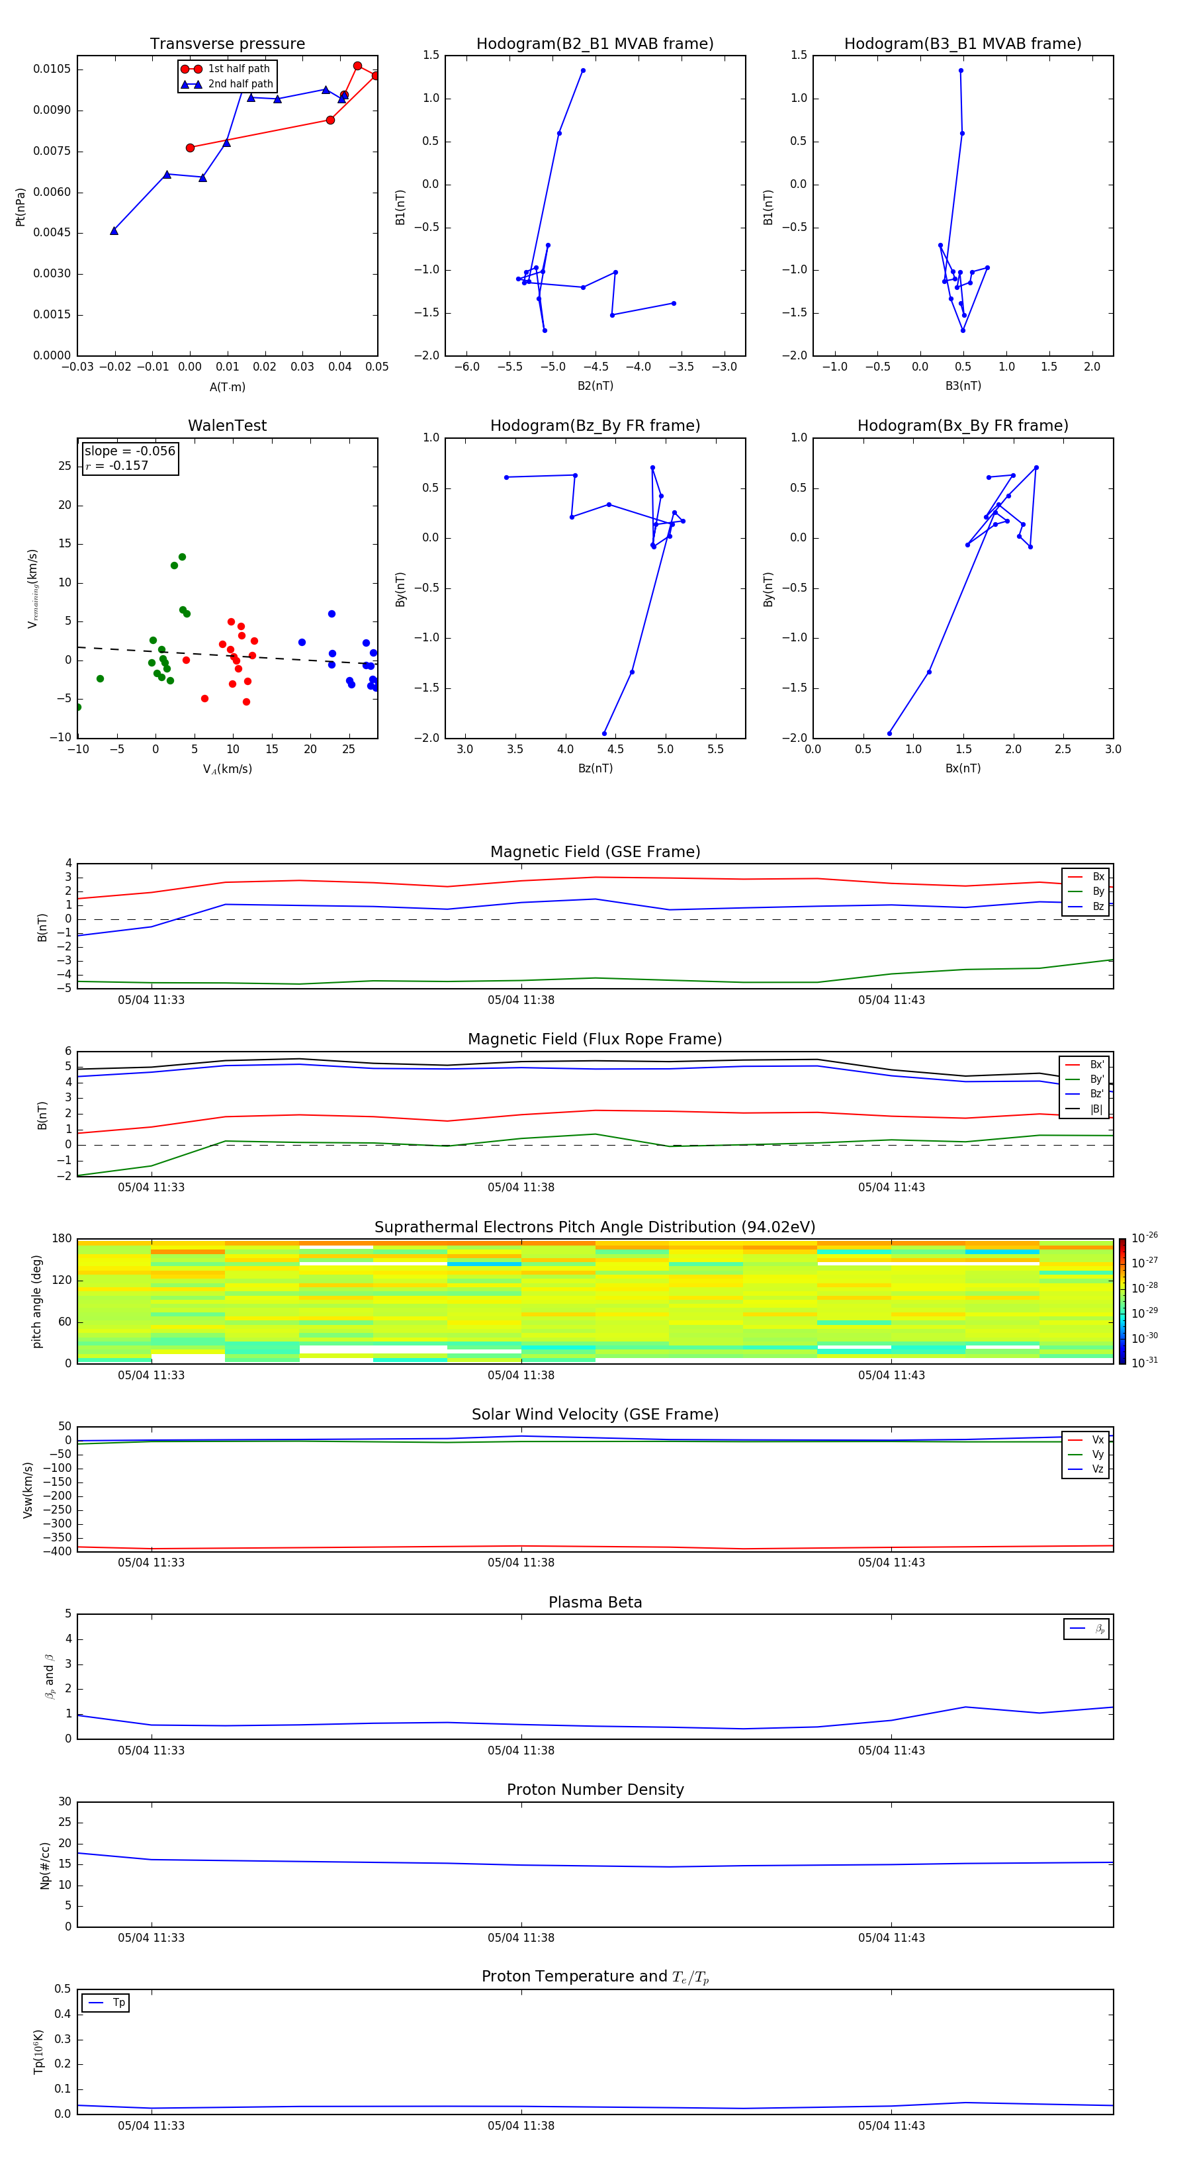The width and height of the screenshot is (1191, 2184).
Task: Click the 'Hodogram(B3_B1 MVAB frame)' title
Action: pyautogui.click(x=963, y=44)
